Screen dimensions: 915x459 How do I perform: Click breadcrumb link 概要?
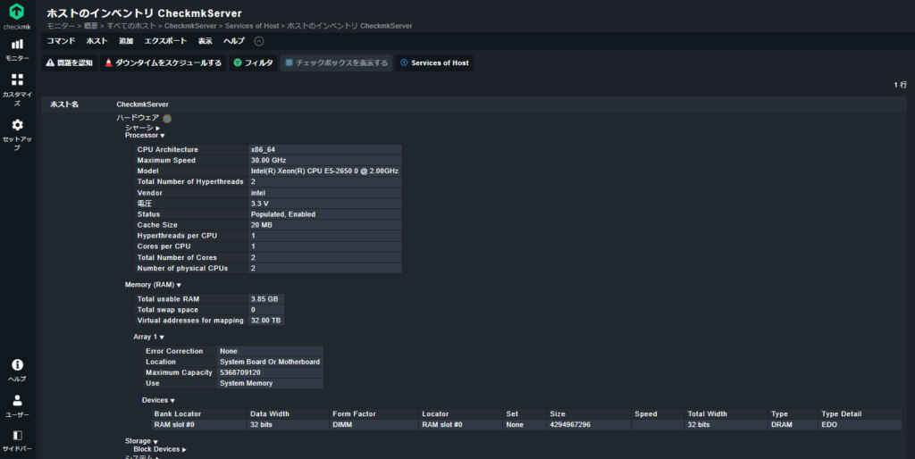click(90, 26)
